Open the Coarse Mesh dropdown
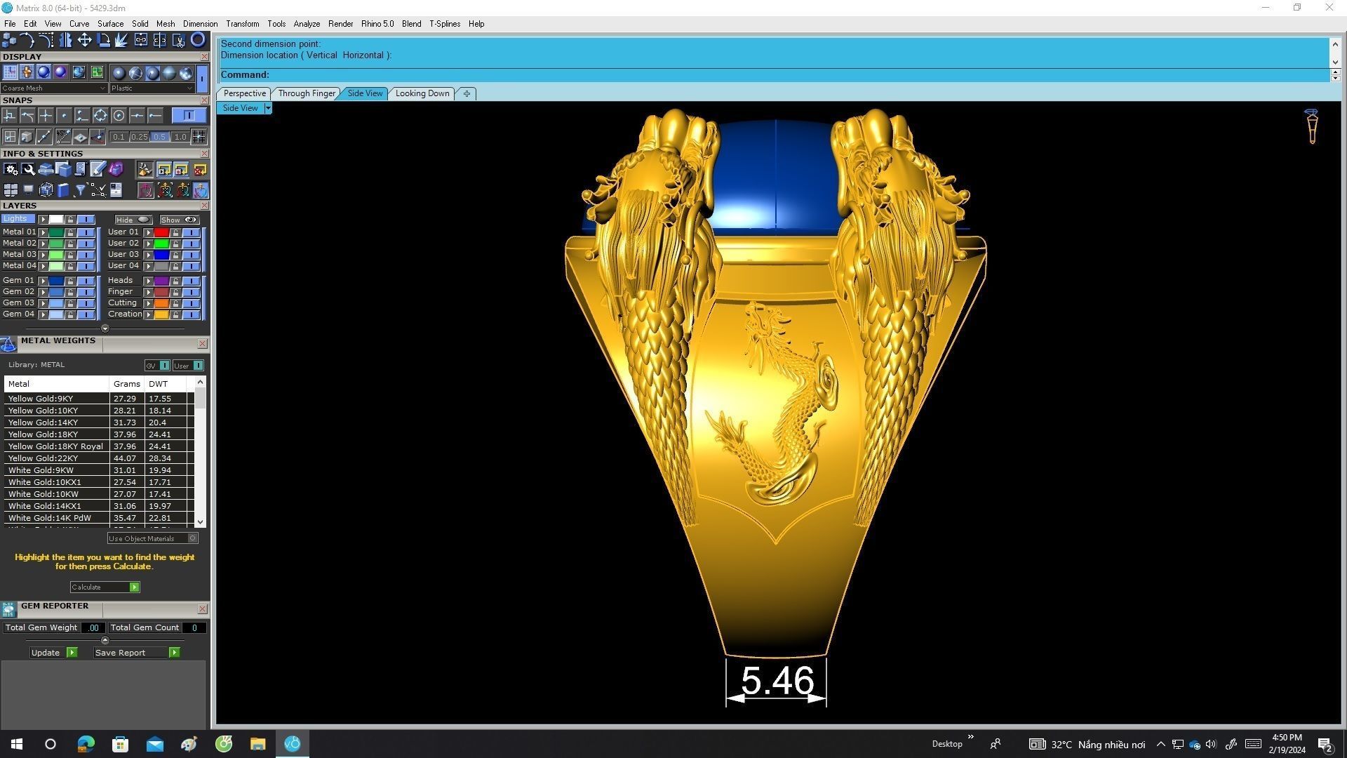Viewport: 1347px width, 758px height. click(54, 88)
